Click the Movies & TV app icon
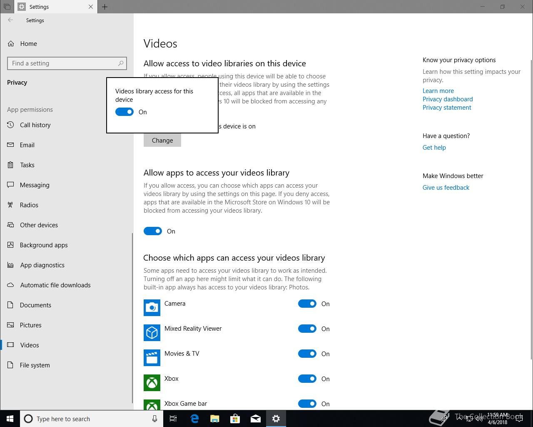This screenshot has height=427, width=533. [152, 358]
